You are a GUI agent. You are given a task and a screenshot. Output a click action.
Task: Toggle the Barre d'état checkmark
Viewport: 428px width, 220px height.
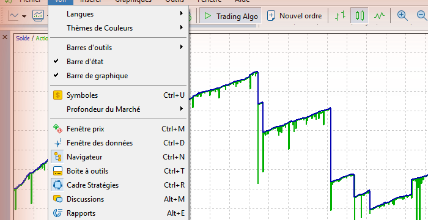[x=118, y=62]
